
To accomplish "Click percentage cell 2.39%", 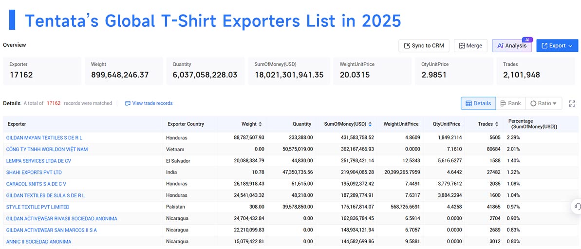I will pyautogui.click(x=513, y=138).
